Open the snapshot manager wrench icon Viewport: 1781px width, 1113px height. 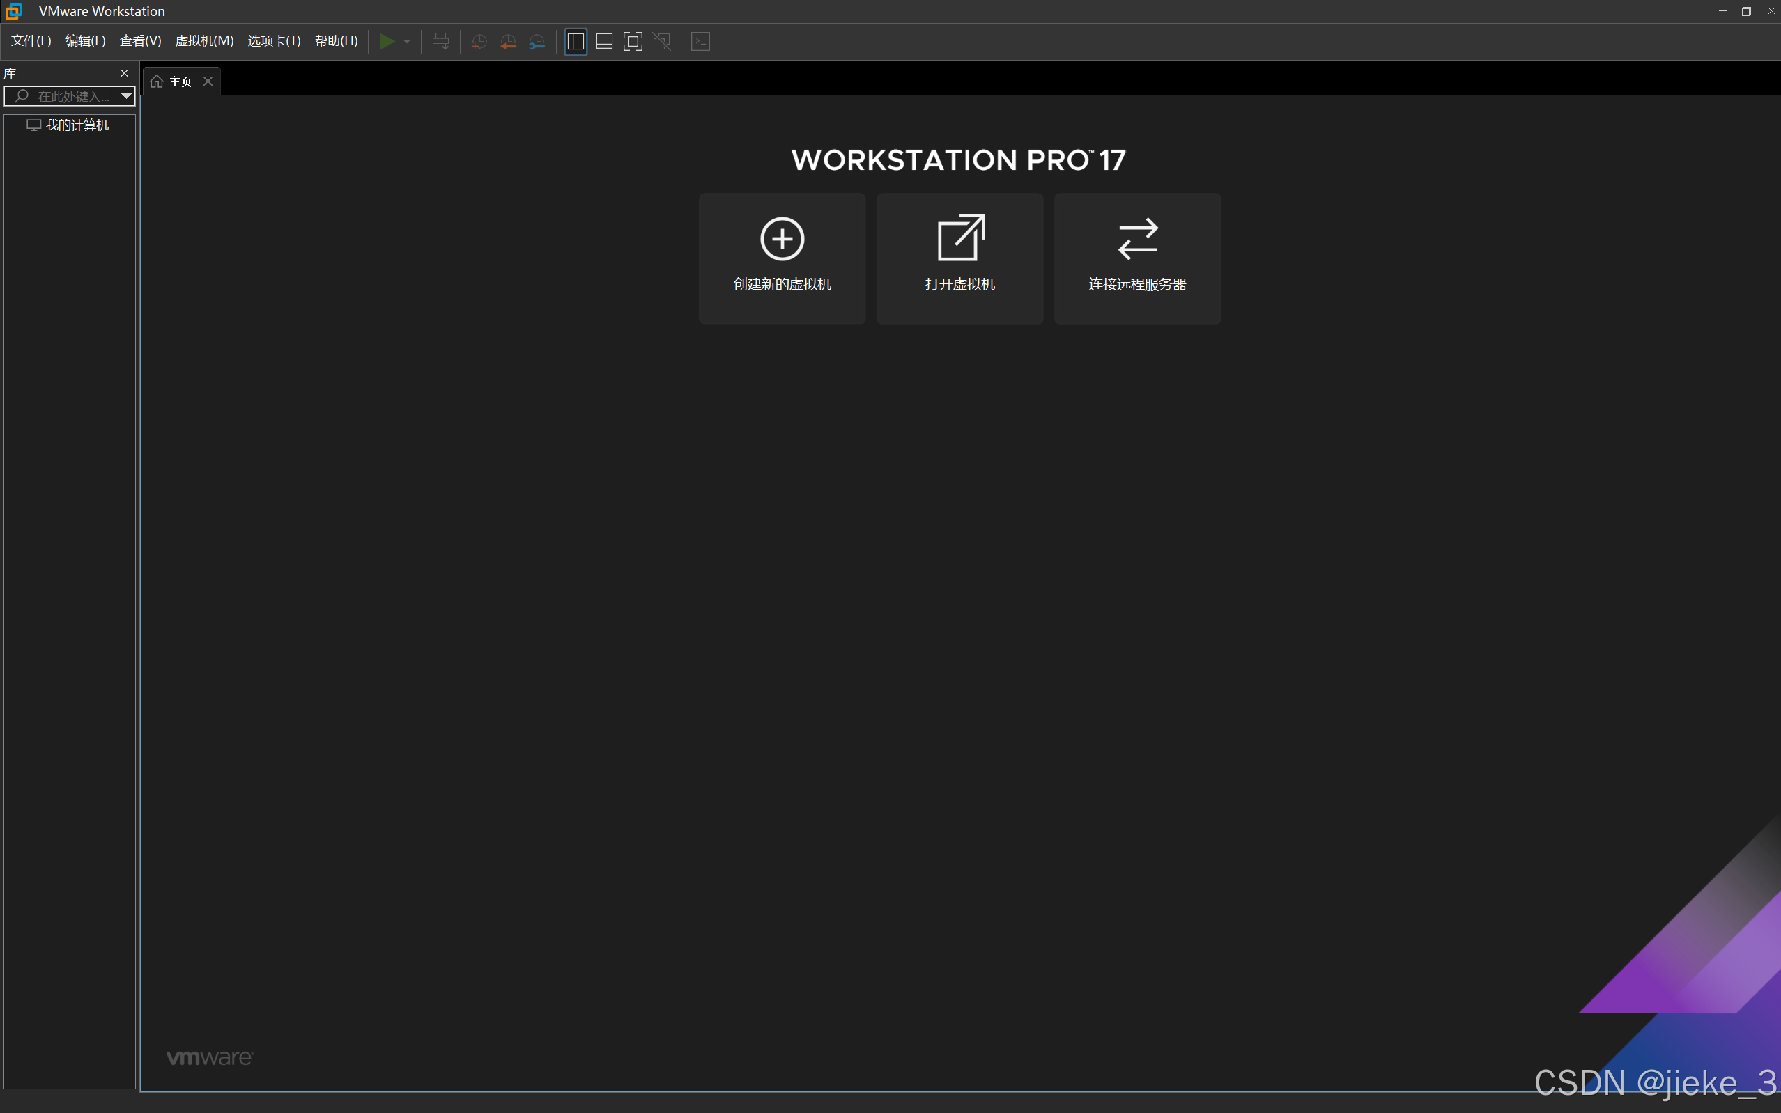coord(537,41)
